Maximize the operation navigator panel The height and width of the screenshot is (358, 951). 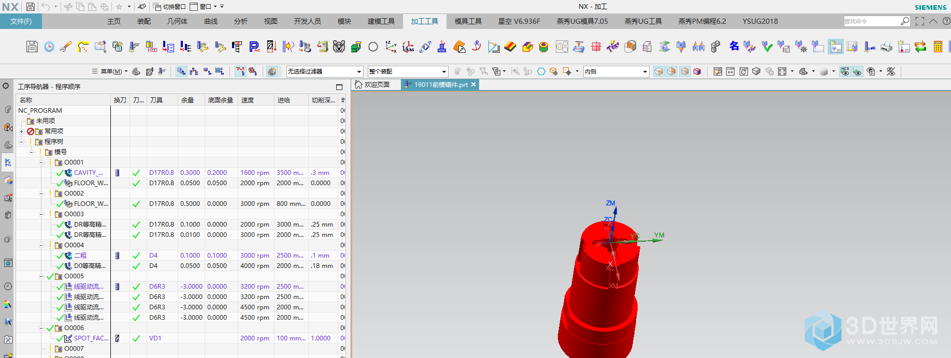[339, 87]
